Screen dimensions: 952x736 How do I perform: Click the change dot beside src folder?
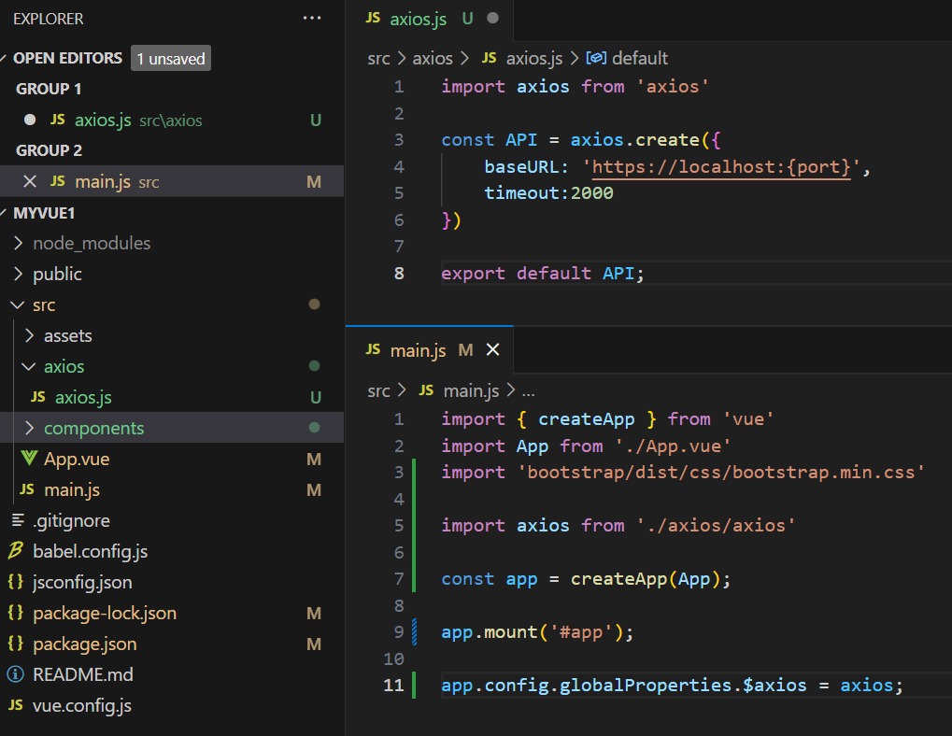(314, 304)
